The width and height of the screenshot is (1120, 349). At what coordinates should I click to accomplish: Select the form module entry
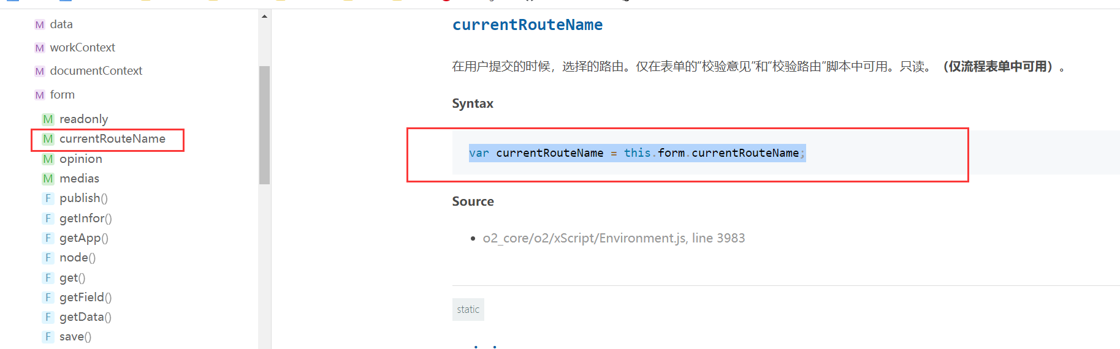(x=62, y=95)
